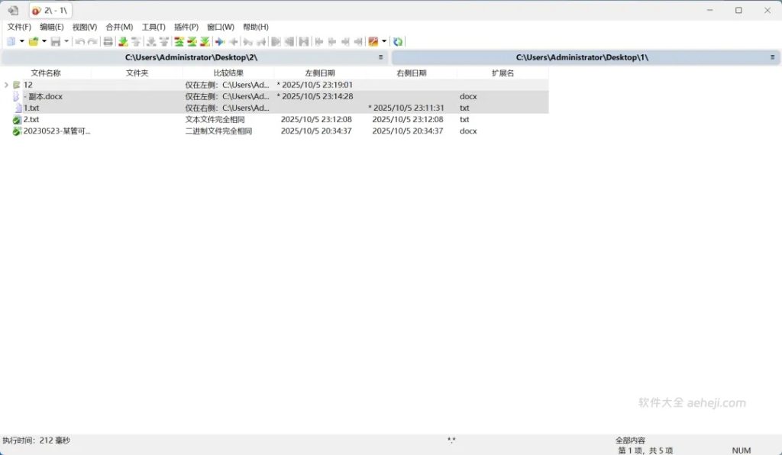Image resolution: width=782 pixels, height=455 pixels.
Task: Expand the 12 folder entry
Action: tap(6, 85)
